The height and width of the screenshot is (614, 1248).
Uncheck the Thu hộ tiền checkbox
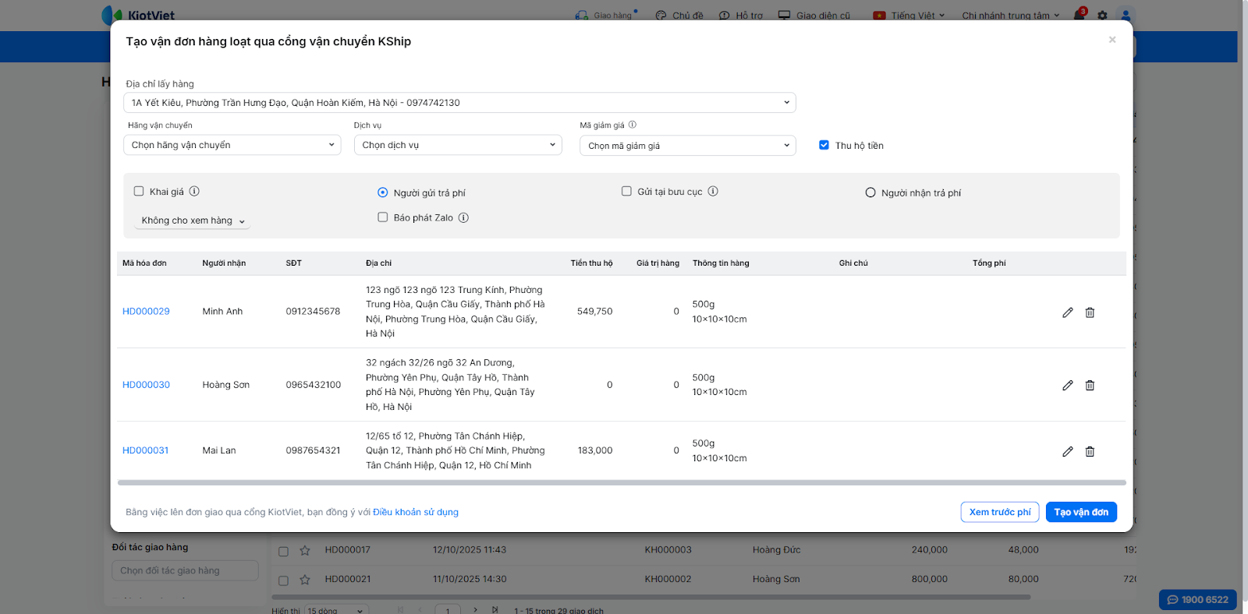pos(824,145)
